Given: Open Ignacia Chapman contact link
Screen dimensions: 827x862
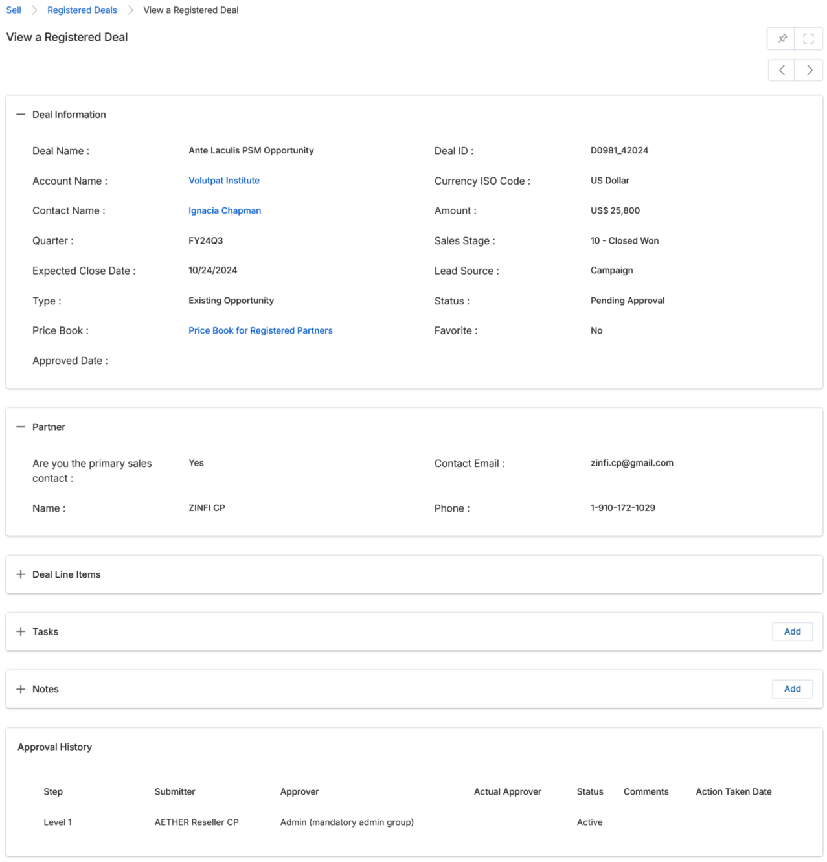Looking at the screenshot, I should (x=225, y=210).
